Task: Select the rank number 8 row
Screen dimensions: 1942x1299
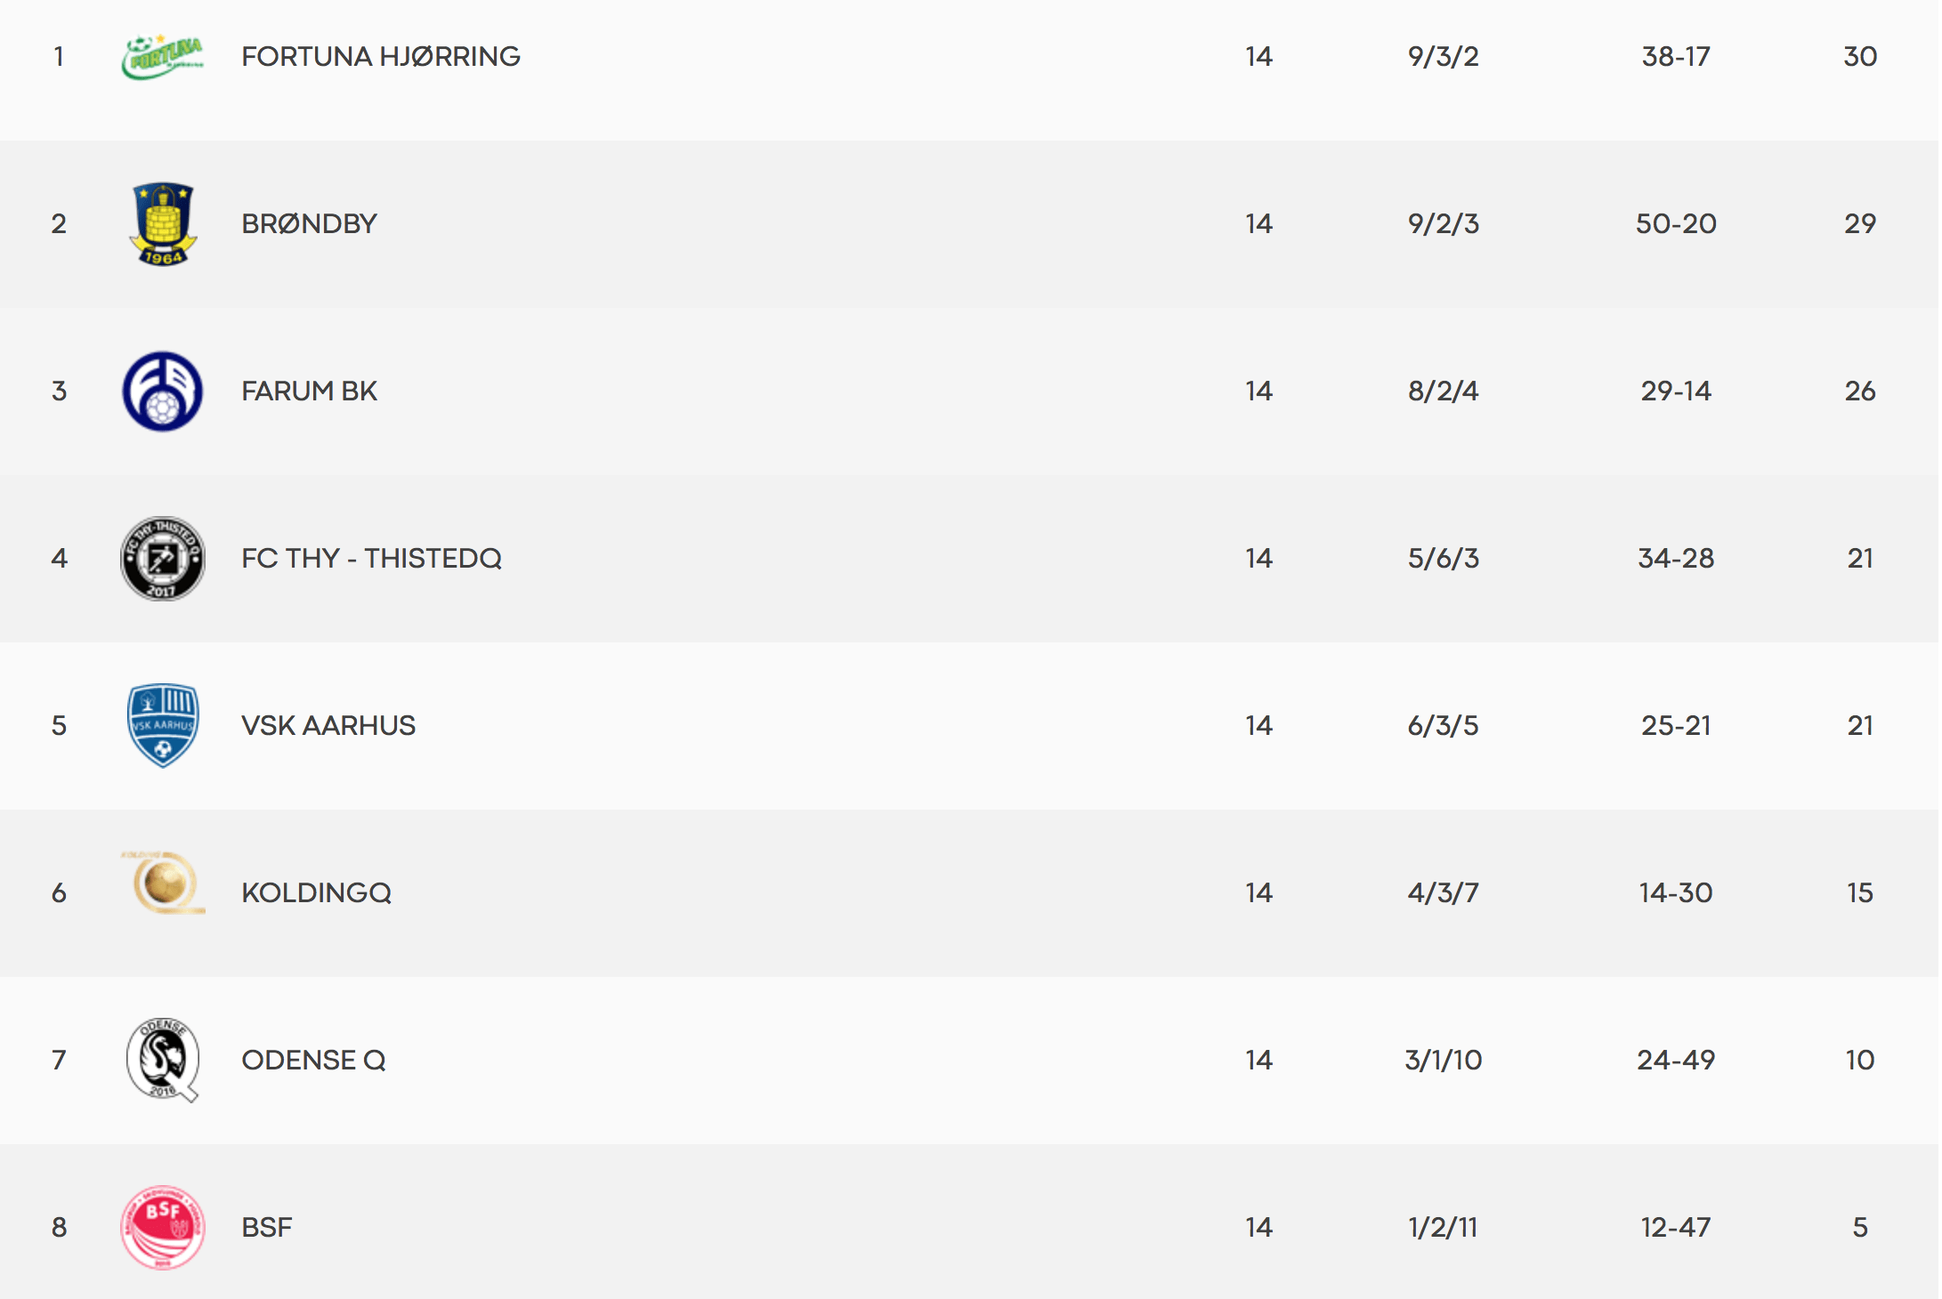Action: 969,1228
